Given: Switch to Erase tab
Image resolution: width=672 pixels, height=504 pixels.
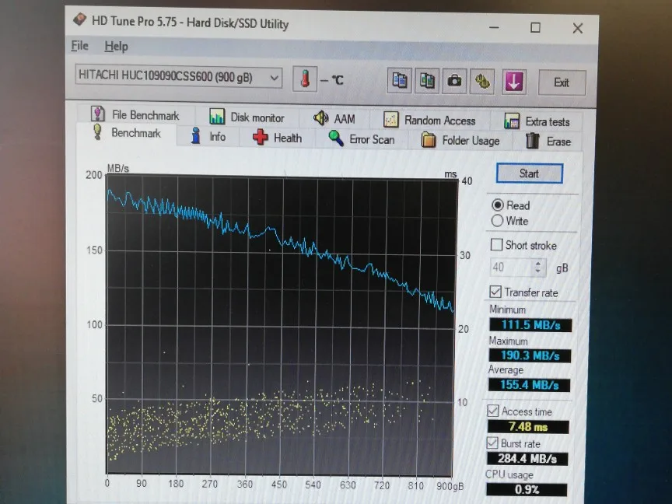Looking at the screenshot, I should [548, 142].
